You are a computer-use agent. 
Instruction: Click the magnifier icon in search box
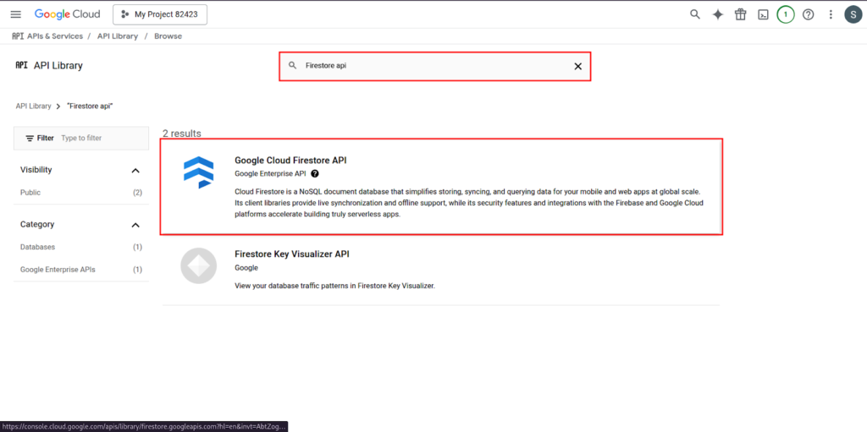293,65
